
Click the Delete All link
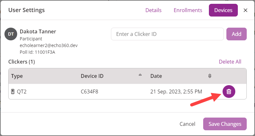click(230, 62)
